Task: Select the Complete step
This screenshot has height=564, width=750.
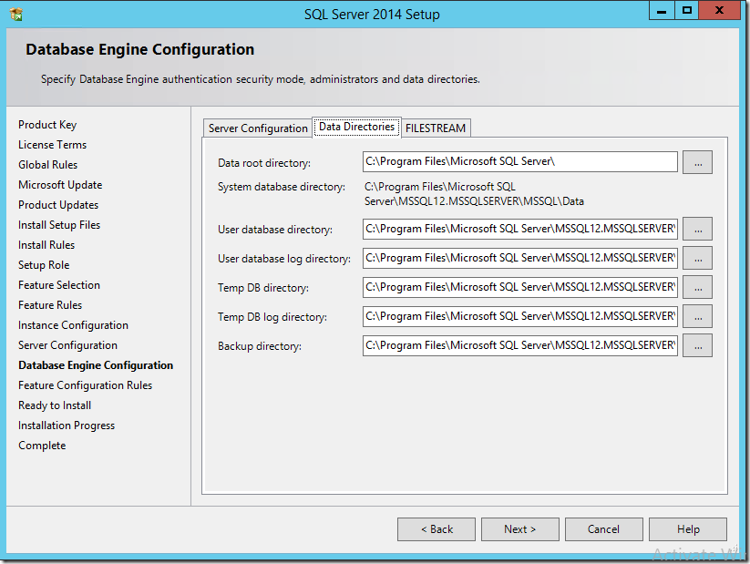Action: tap(42, 446)
